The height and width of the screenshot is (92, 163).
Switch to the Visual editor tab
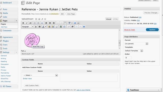pyautogui.click(x=108, y=19)
